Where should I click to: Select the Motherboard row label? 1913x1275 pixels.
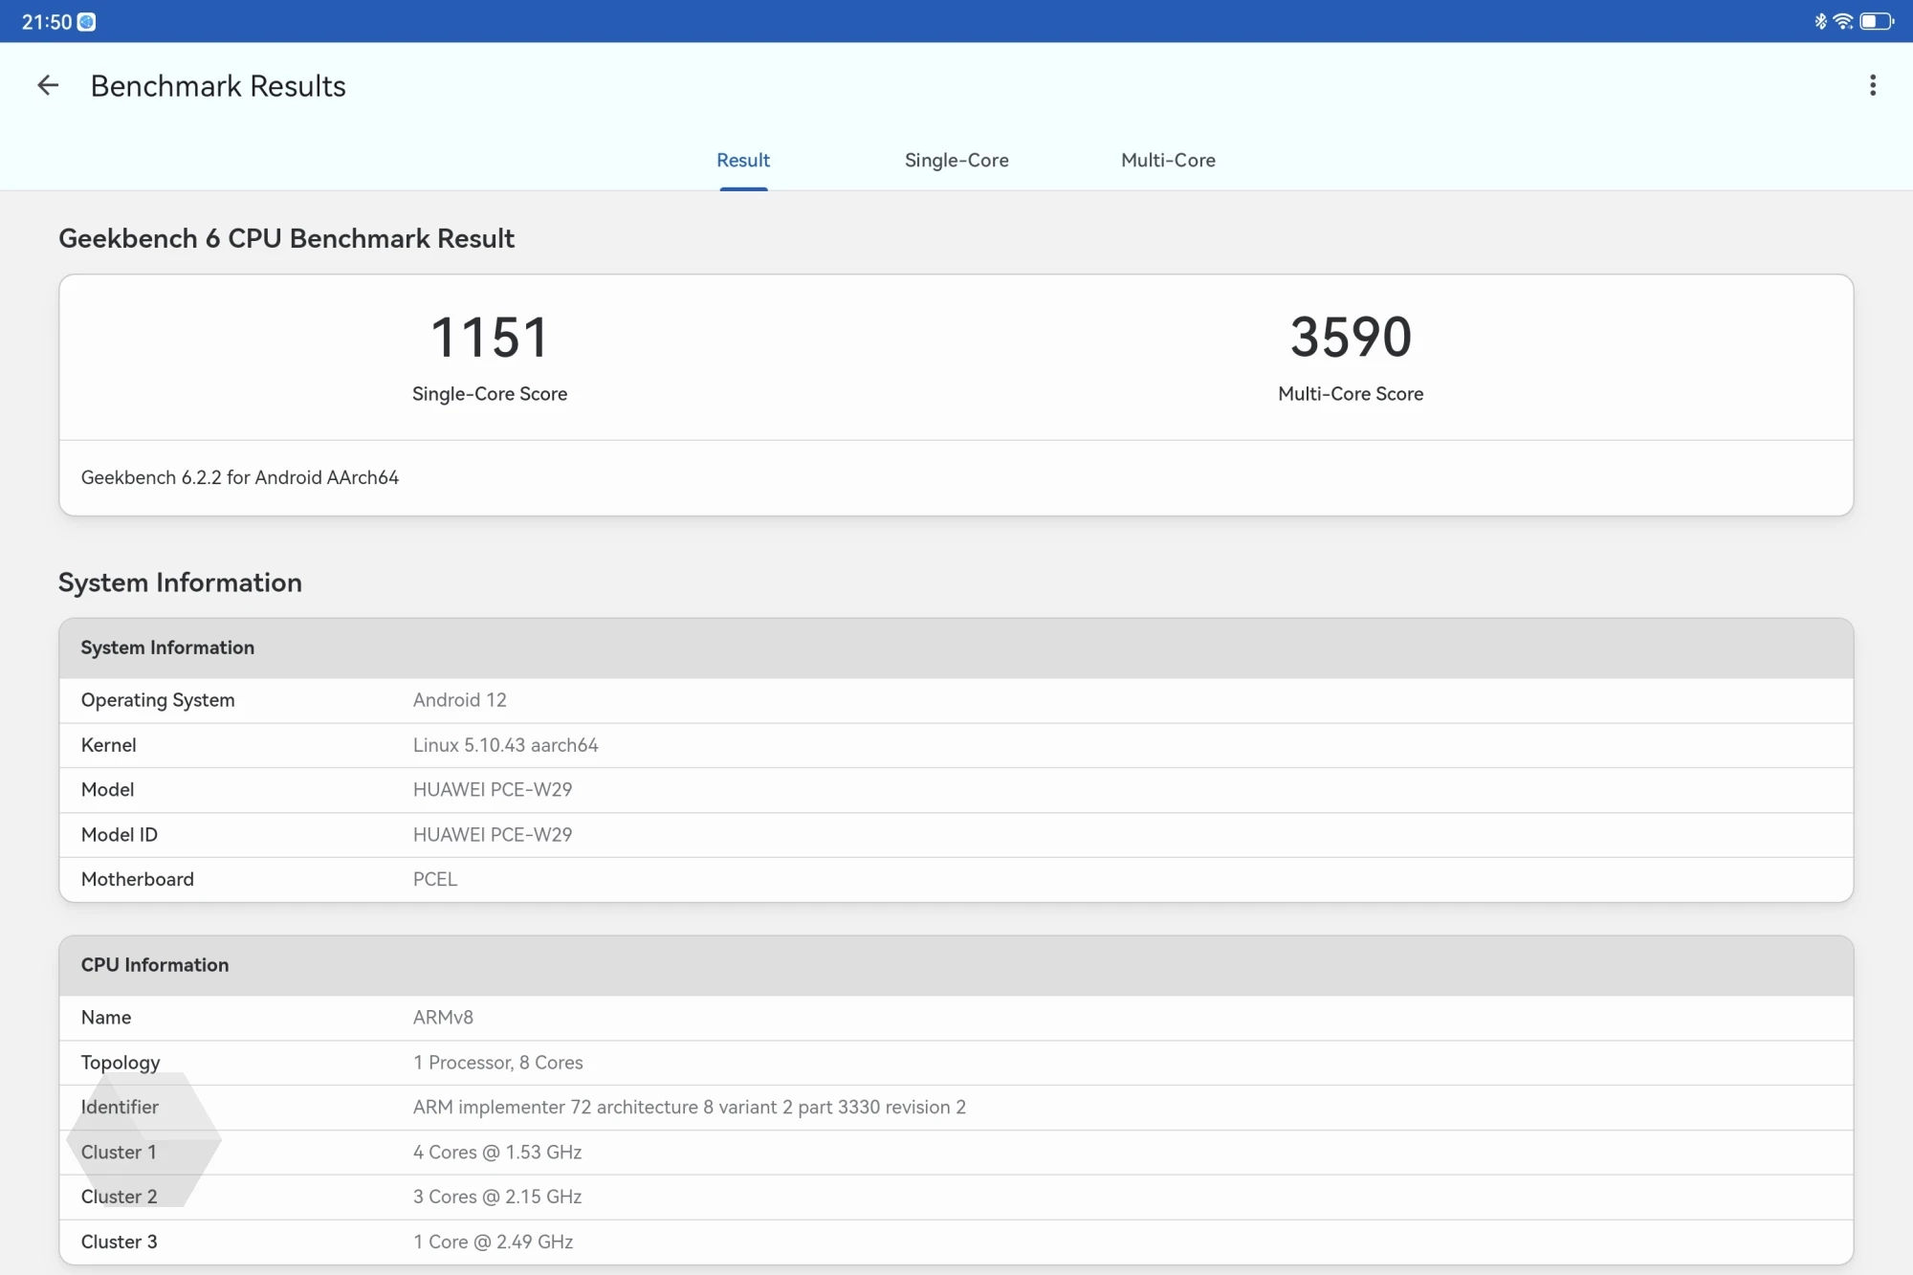click(138, 879)
